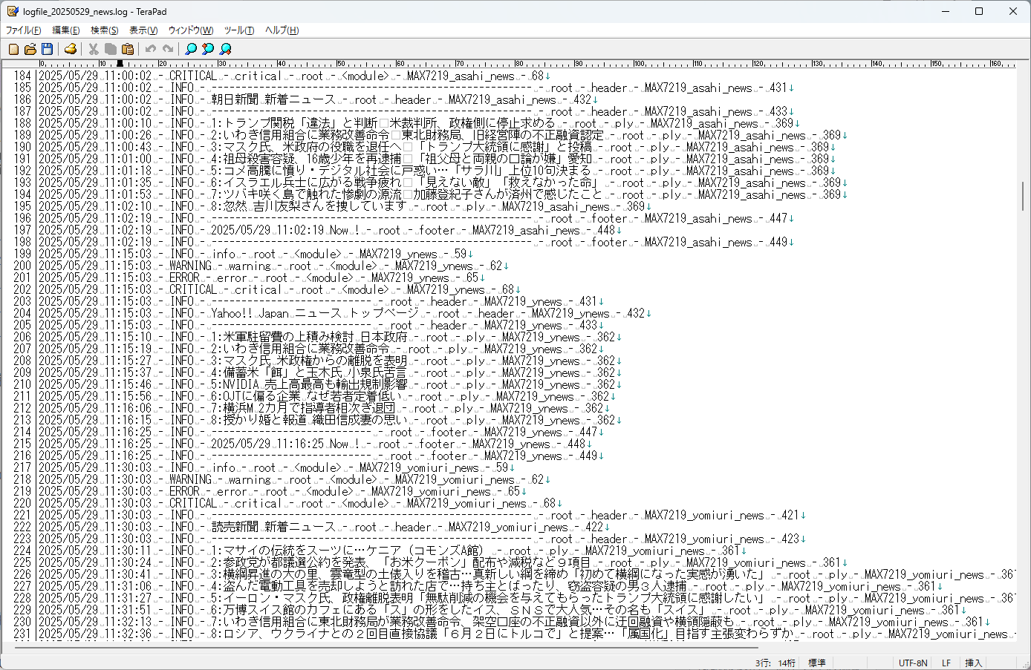Click the Find Previous magnifier icon
This screenshot has width=1031, height=670.
click(x=208, y=49)
